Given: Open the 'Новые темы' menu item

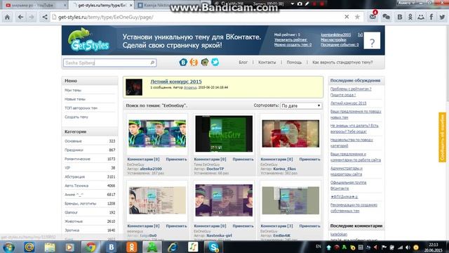Looking at the screenshot, I should click(x=75, y=99).
